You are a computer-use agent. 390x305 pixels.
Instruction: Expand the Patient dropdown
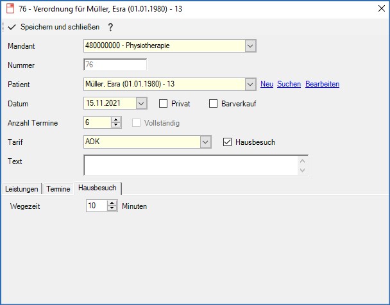coord(250,85)
